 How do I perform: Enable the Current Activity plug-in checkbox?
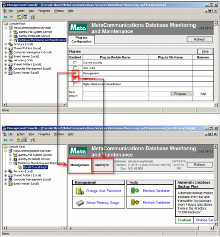[x=75, y=62]
